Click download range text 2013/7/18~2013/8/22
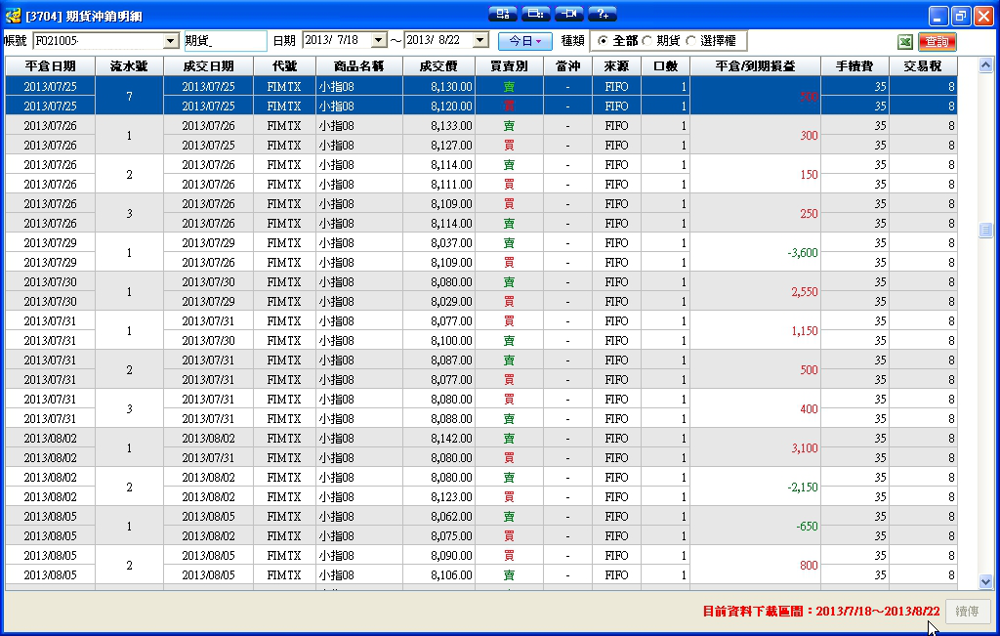1000x636 pixels. [x=878, y=612]
